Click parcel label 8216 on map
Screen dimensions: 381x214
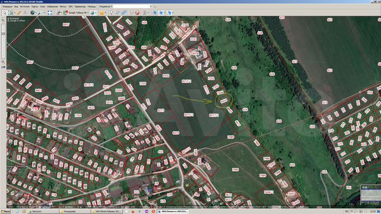click(176, 133)
